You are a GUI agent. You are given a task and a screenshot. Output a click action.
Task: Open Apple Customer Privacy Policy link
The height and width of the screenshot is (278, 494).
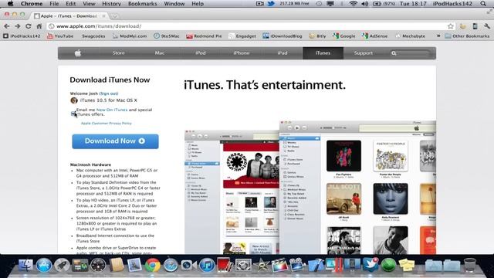click(107, 124)
